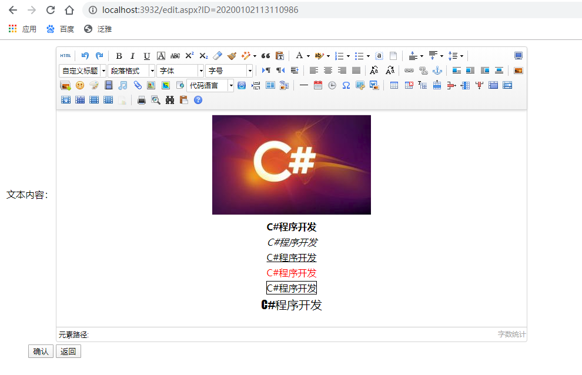Remove the hyperlink
Image resolution: width=582 pixels, height=375 pixels.
tap(423, 70)
